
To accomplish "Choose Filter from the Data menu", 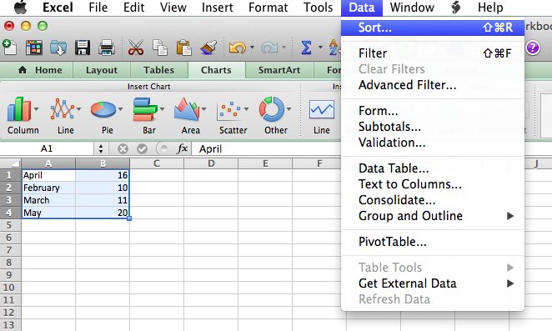I will coord(433,53).
